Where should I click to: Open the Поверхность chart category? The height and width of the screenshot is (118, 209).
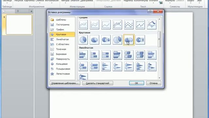pos(62,59)
